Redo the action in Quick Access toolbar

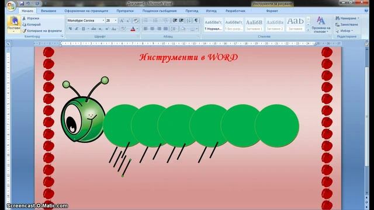37,3
